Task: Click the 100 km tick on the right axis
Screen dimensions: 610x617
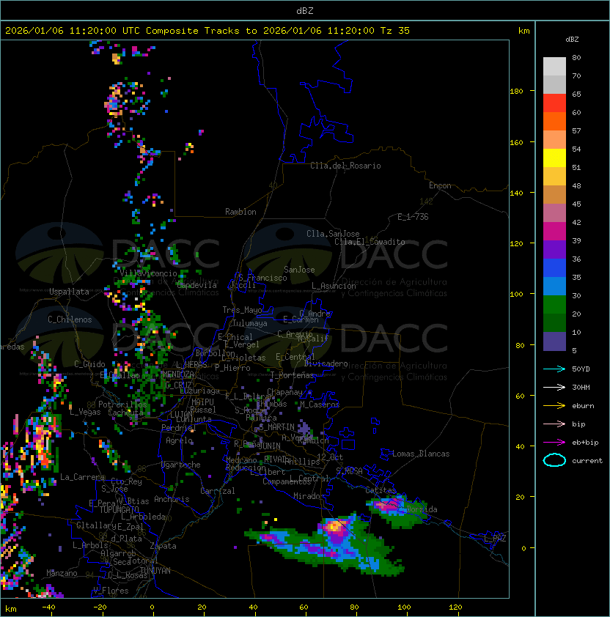Action: (516, 295)
